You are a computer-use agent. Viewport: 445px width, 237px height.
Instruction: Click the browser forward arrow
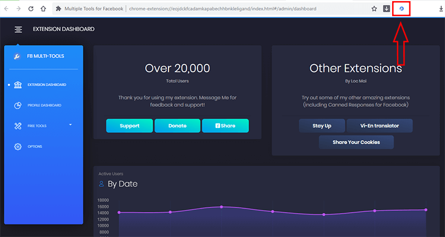(x=18, y=9)
